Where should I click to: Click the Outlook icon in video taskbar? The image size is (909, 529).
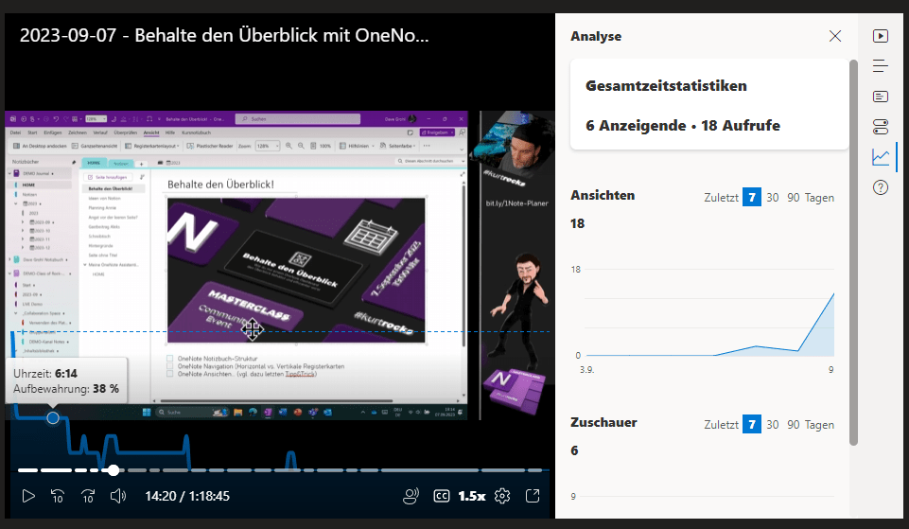(327, 413)
